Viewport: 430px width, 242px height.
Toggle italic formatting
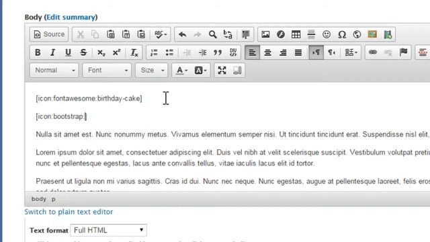(x=53, y=52)
